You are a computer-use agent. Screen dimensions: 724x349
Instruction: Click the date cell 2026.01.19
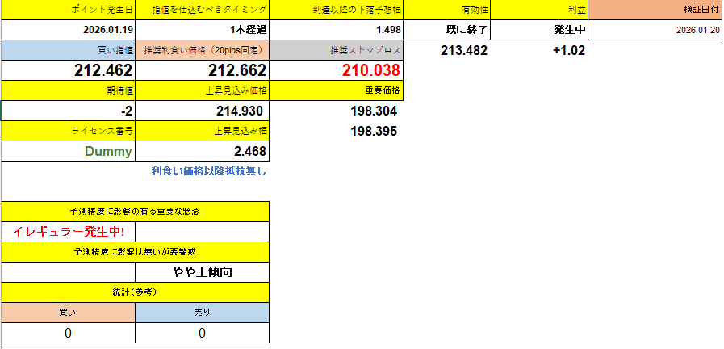pos(69,30)
